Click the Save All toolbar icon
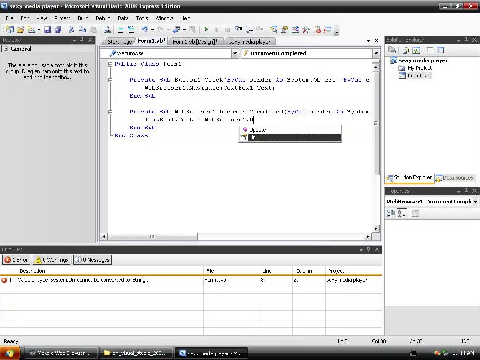This screenshot has height=360, width=480. [x=58, y=30]
